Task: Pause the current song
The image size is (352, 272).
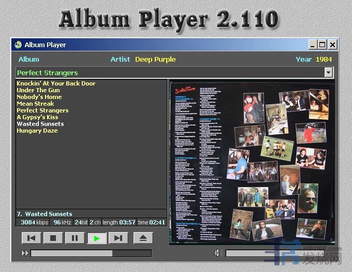Action: (75, 238)
